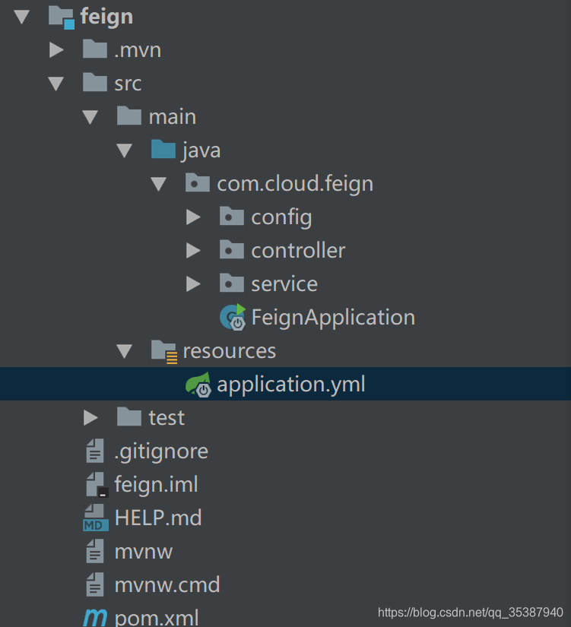
Task: Click the Spring Boot icon beside FeignApplication
Action: 233,317
